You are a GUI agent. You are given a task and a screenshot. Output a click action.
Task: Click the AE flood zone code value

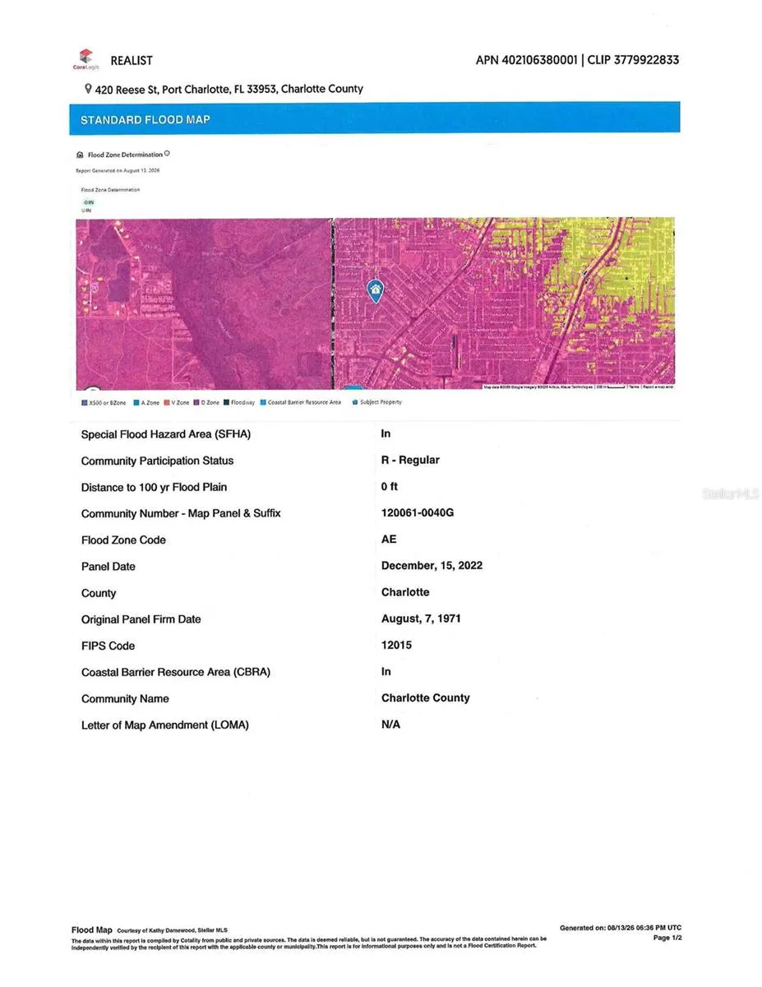point(389,539)
